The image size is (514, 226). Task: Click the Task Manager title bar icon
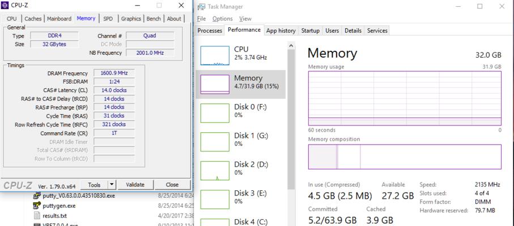202,7
